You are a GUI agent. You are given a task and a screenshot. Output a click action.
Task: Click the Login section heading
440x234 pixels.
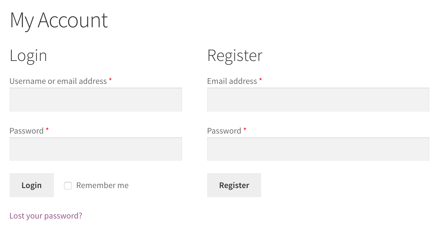pyautogui.click(x=28, y=56)
